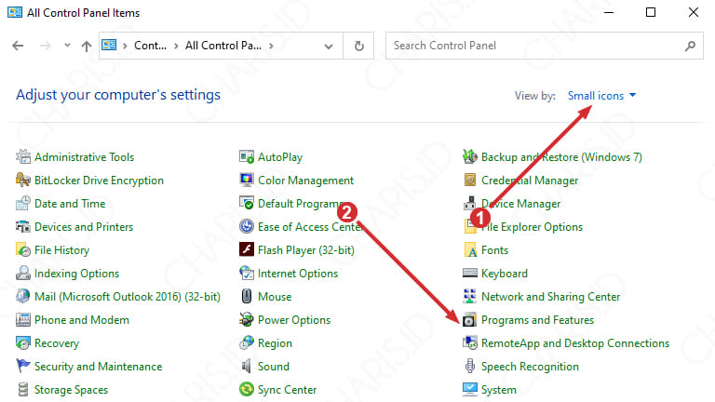The height and width of the screenshot is (402, 715).
Task: Click the Phone and Modem icon
Action: point(23,319)
